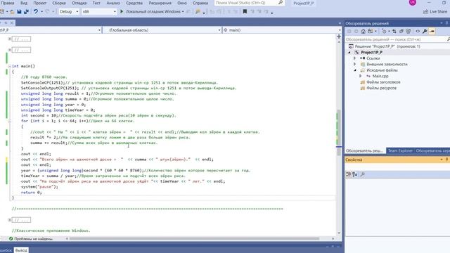The height and width of the screenshot is (253, 450).
Task: Click the Save file icon
Action: [19, 12]
